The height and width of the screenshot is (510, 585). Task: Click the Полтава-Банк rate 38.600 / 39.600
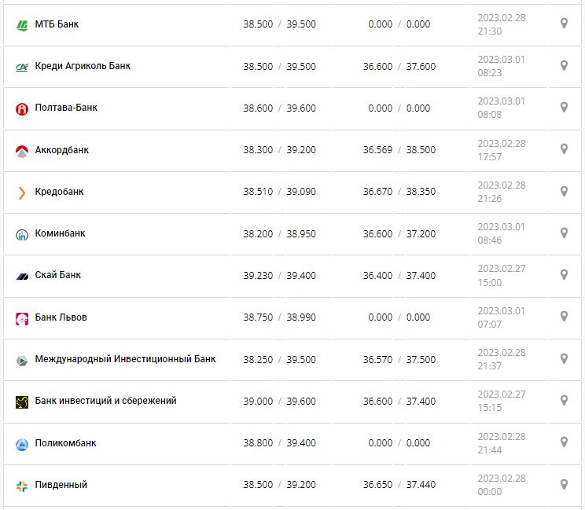click(x=279, y=108)
